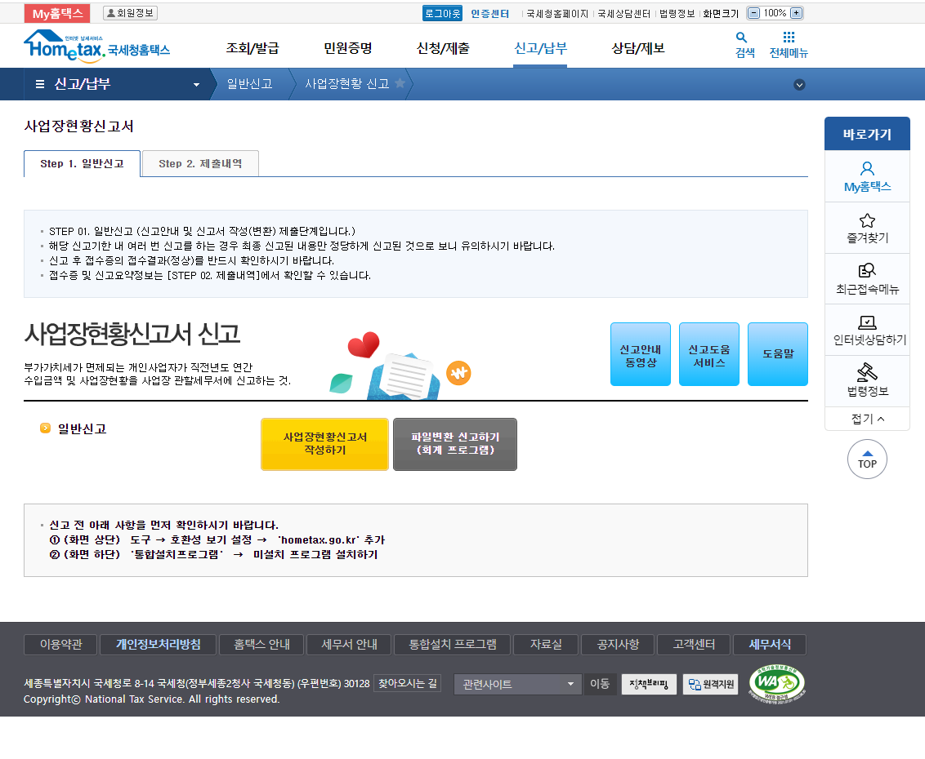
Task: Open 최근접속메뉴 in the sidebar
Action: (867, 279)
